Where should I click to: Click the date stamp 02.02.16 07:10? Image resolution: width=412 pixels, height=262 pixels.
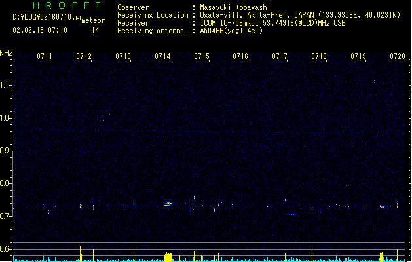coord(40,30)
